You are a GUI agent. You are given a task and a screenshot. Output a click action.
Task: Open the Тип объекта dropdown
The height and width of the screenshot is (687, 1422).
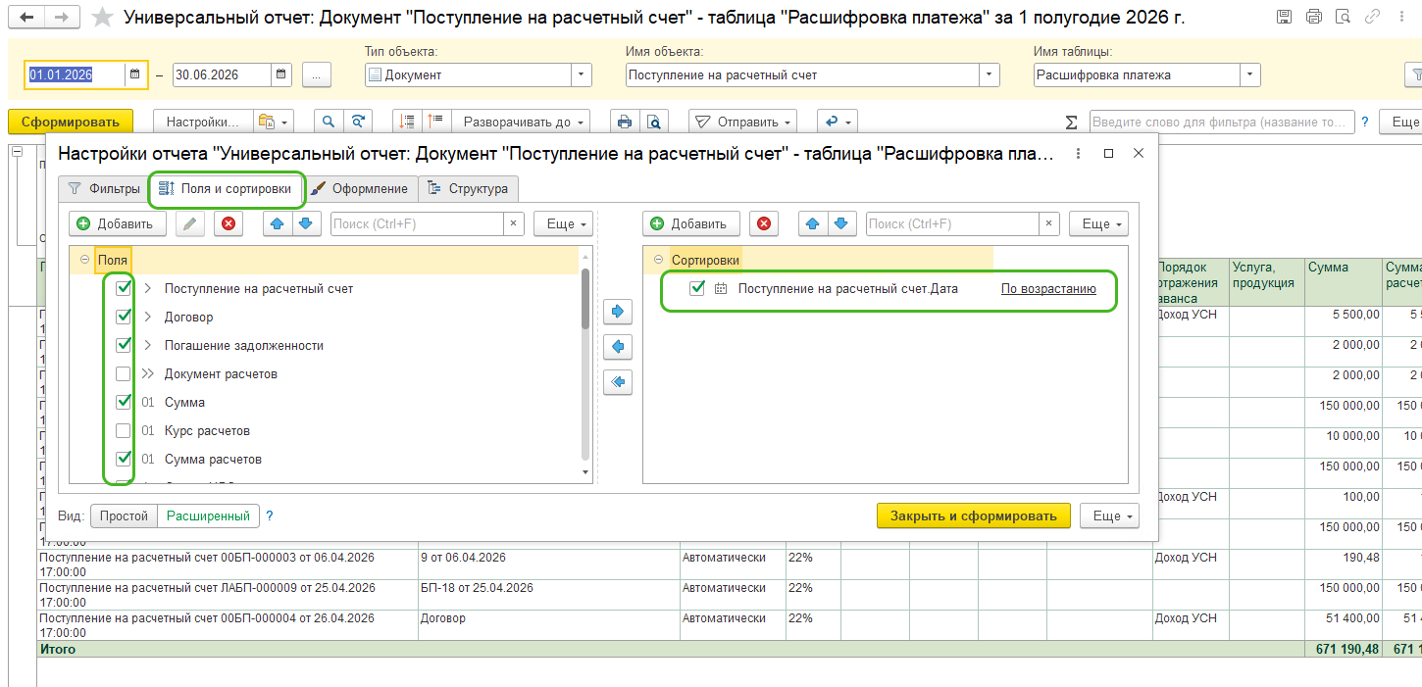point(583,74)
